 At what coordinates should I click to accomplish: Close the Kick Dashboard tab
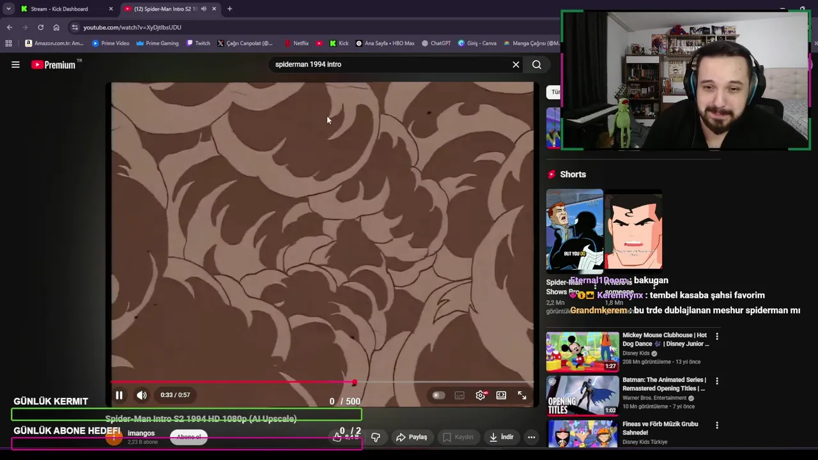pyautogui.click(x=111, y=9)
